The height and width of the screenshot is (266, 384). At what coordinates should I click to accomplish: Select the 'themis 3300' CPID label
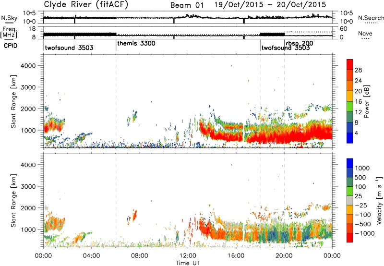click(x=136, y=43)
